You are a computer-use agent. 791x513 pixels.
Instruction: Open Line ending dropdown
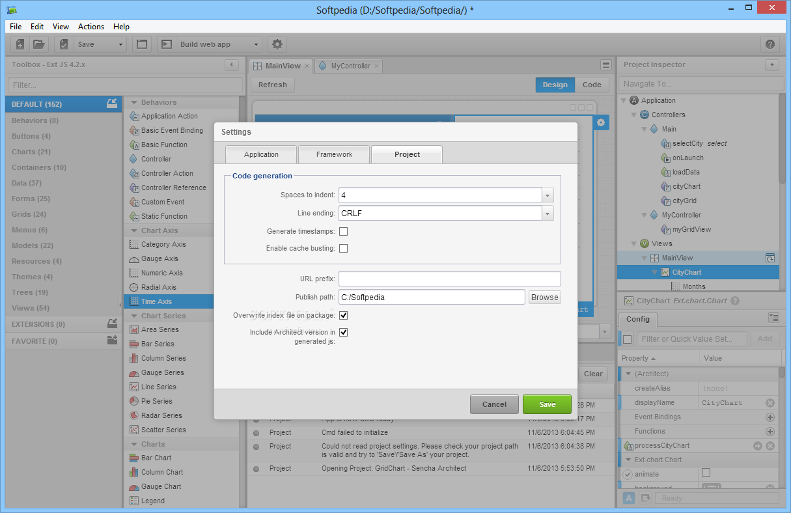point(548,213)
